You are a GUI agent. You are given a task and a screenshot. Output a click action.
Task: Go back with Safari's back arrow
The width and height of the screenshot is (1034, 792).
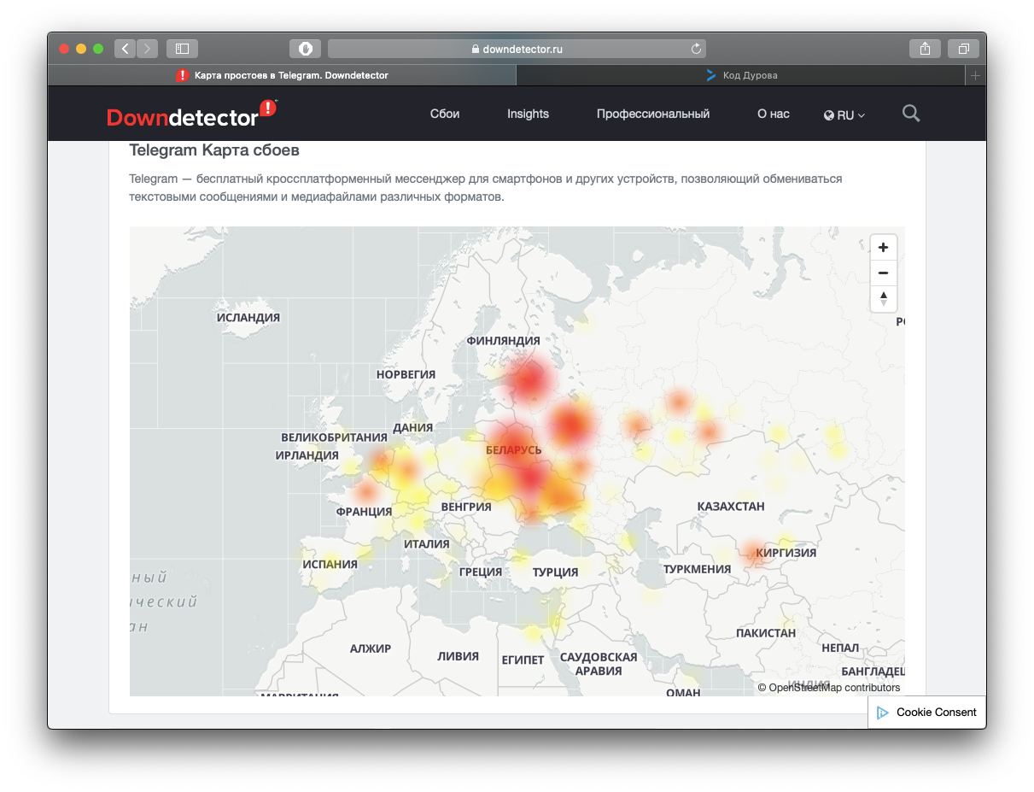126,49
